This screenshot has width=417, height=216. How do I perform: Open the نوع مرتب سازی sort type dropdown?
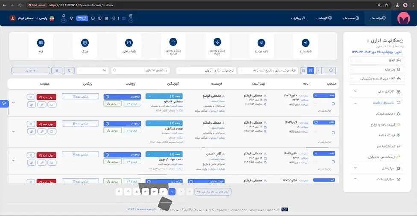[x=206, y=71]
